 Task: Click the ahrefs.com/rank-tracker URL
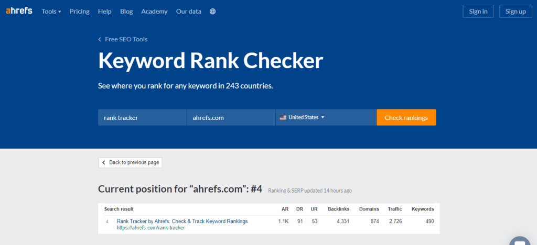(x=151, y=228)
